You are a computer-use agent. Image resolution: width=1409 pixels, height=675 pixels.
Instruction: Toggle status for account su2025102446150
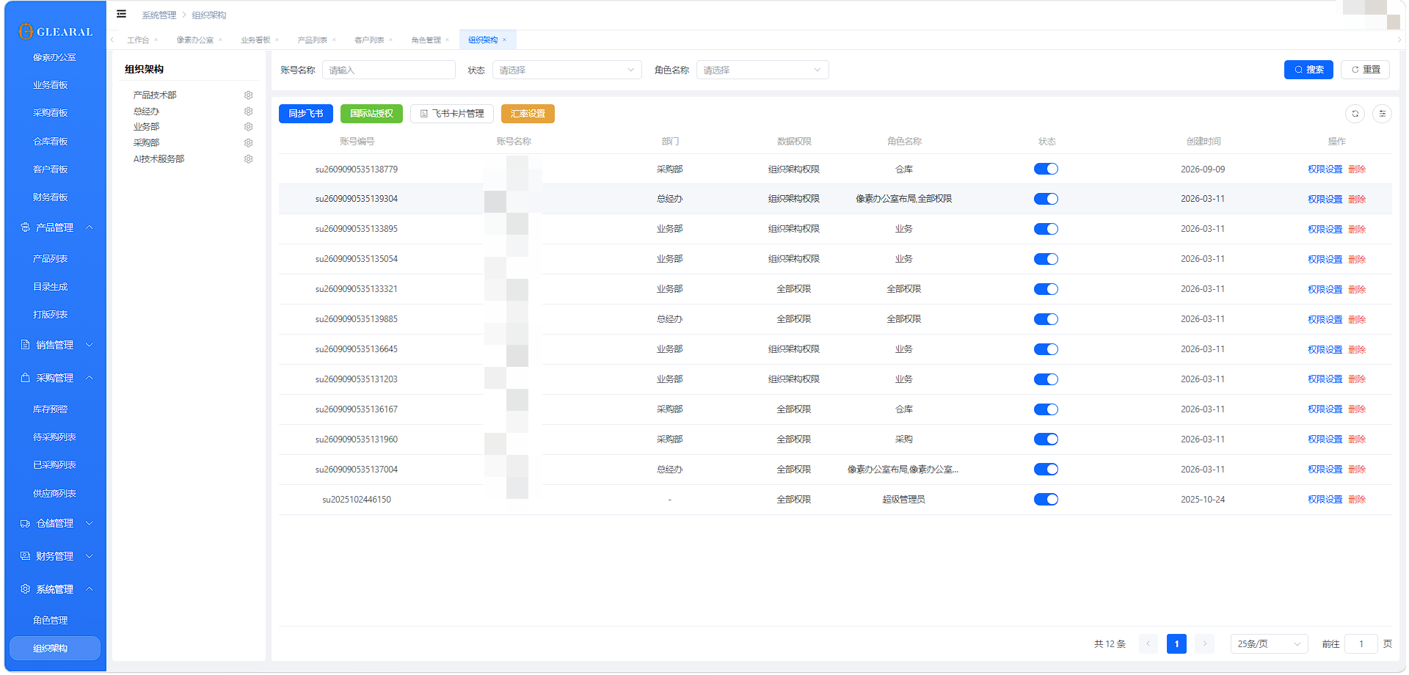click(x=1046, y=500)
